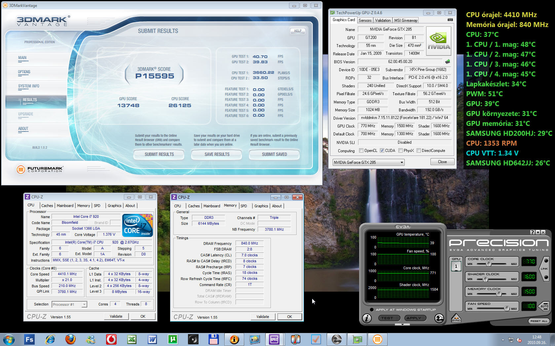
Task: Open Microsoft Excel from the taskbar
Action: (132, 339)
